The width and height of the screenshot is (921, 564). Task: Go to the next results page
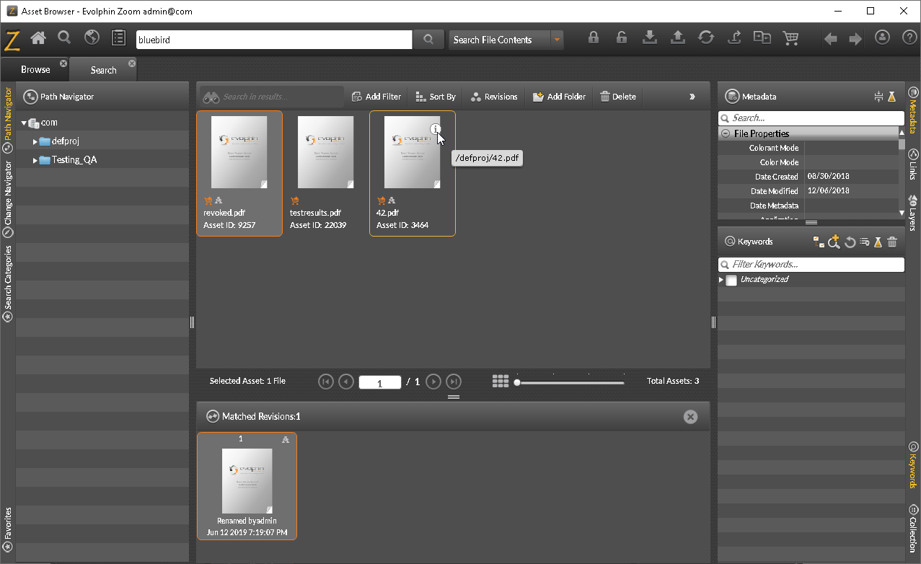click(433, 382)
